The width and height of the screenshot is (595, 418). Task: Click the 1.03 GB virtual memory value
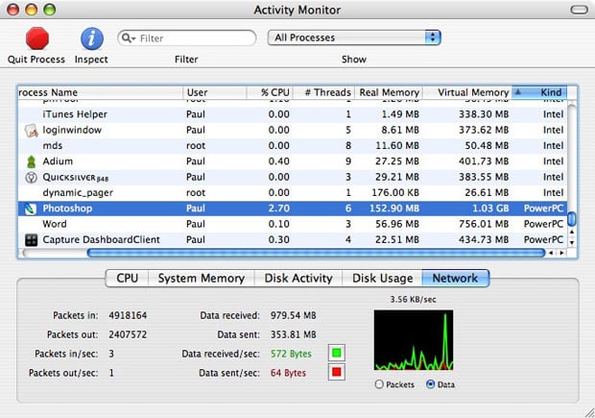[x=490, y=209]
